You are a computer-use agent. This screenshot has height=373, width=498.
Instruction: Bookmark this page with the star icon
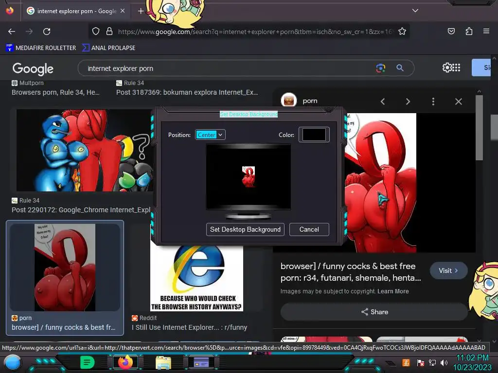[402, 31]
